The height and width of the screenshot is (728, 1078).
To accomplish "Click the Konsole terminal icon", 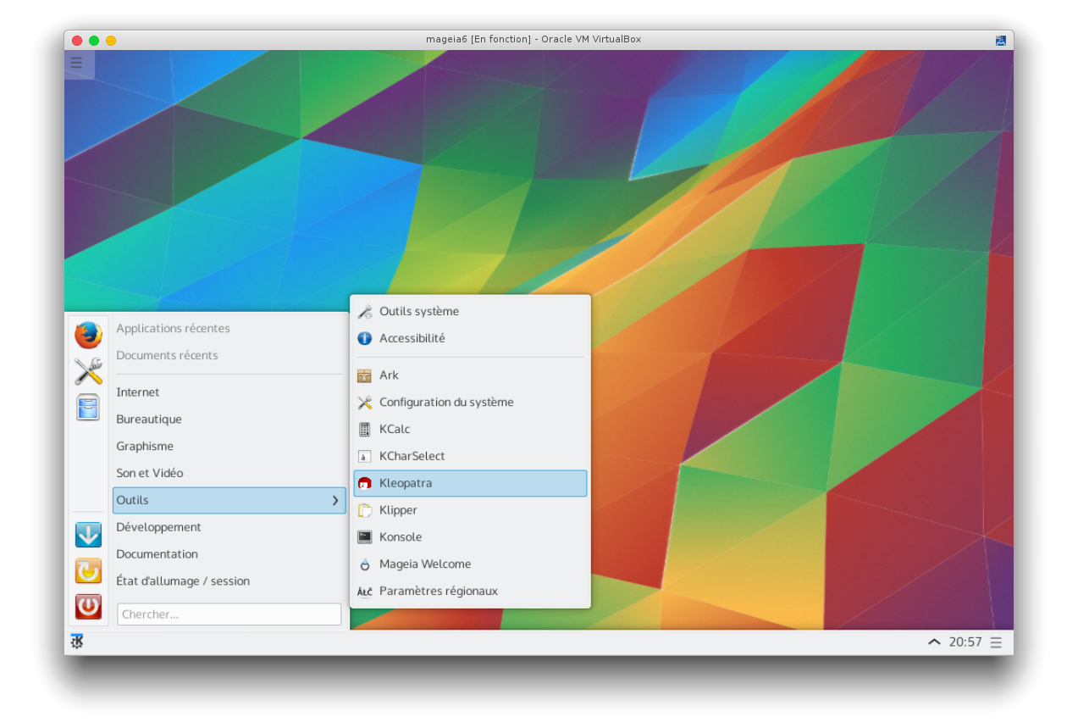I will (x=365, y=537).
